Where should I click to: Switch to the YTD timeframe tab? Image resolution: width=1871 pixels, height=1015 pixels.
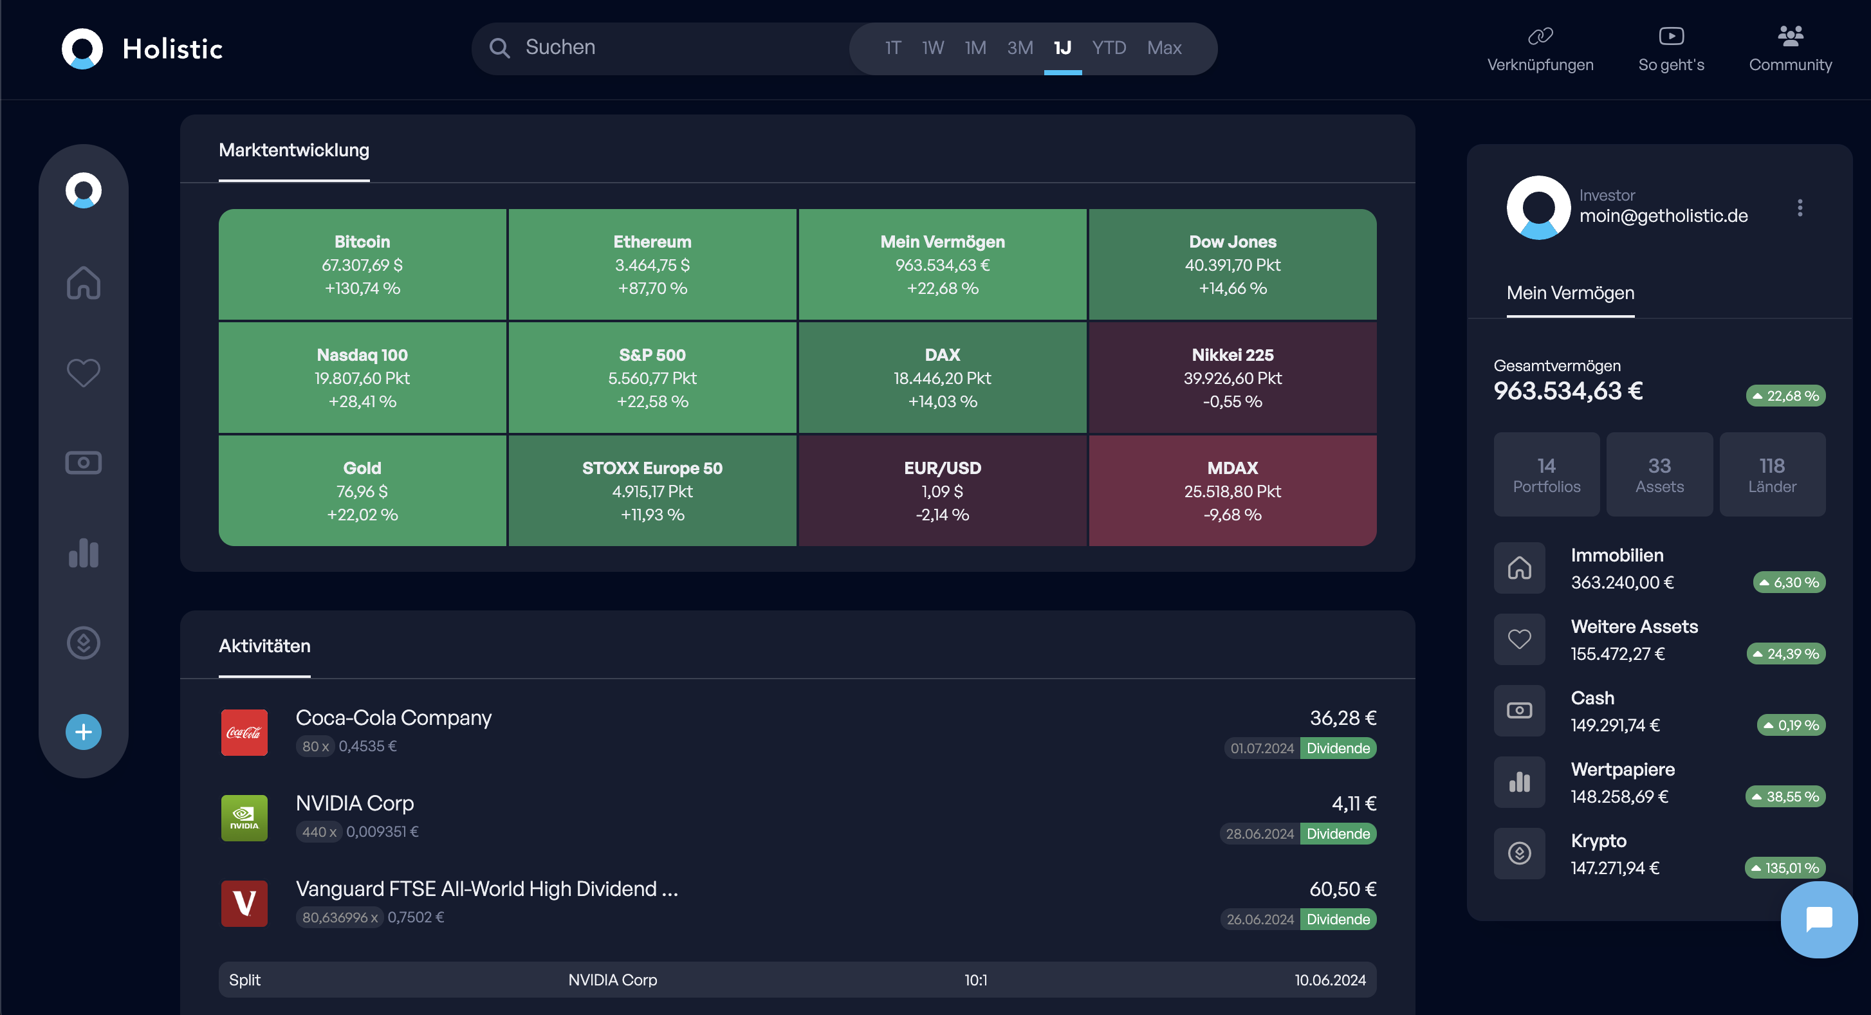(x=1107, y=46)
